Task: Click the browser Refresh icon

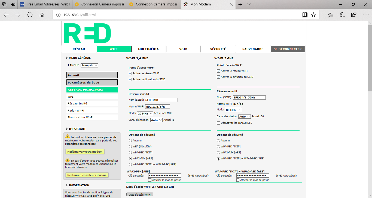Action: click(x=30, y=15)
